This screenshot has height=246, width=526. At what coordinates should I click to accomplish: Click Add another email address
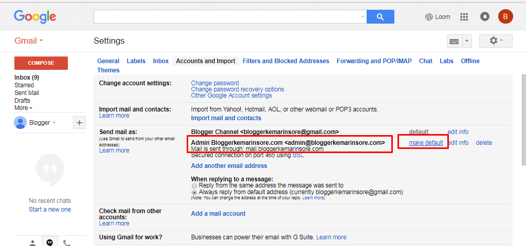[229, 166]
